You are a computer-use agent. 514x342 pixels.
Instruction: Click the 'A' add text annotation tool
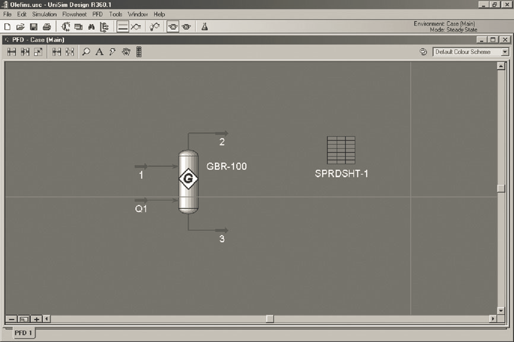tap(99, 52)
